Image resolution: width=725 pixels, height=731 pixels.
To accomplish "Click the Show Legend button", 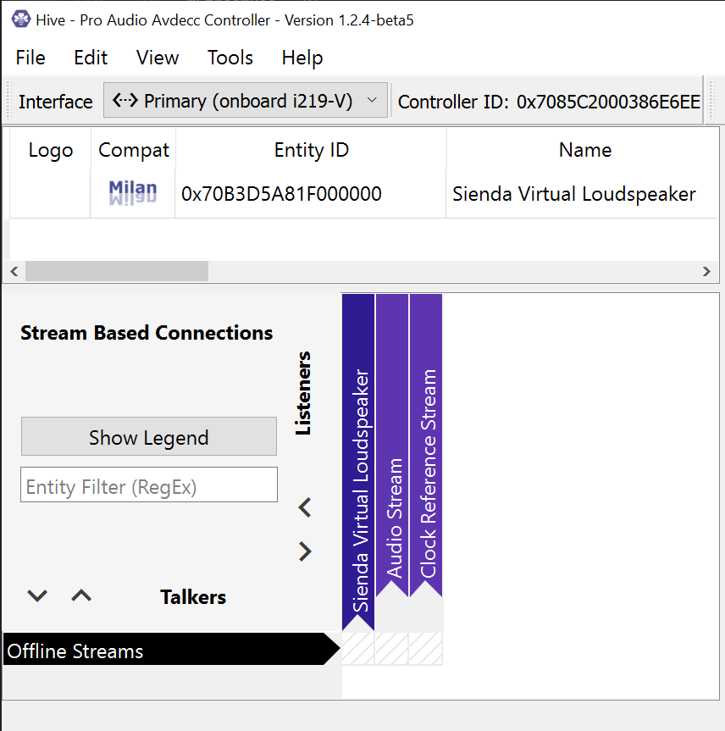I will click(149, 436).
